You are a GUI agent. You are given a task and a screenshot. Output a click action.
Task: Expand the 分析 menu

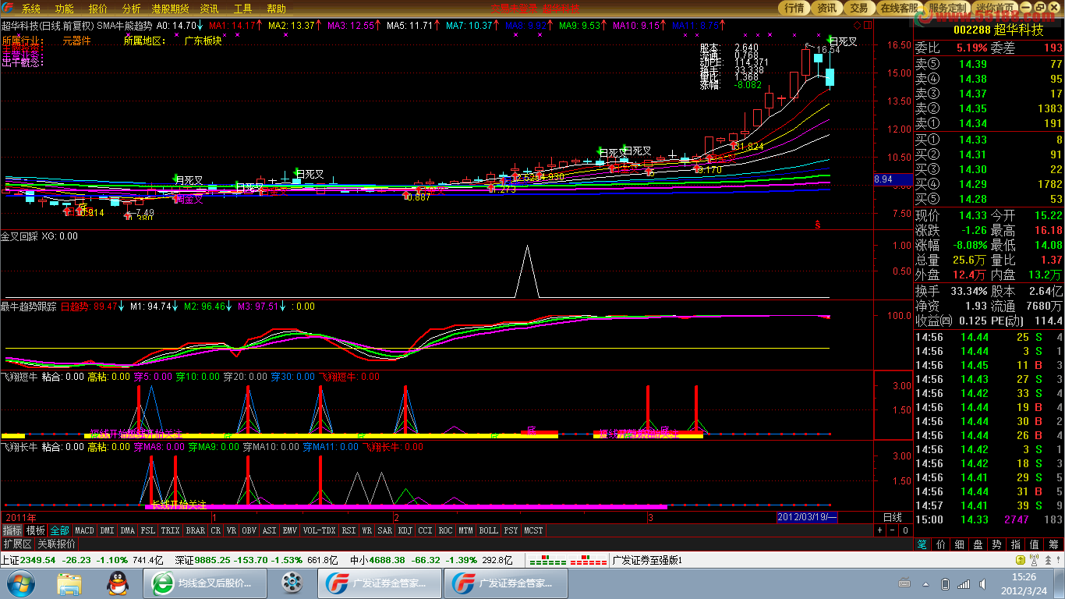[132, 9]
